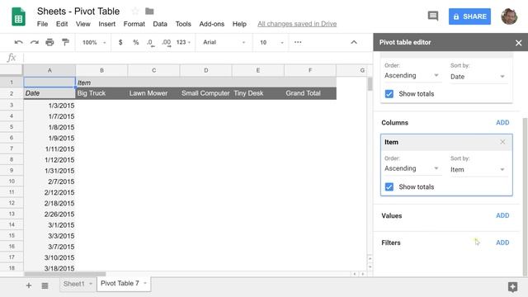
Task: Collapse the menus with the up arrow
Action: click(354, 42)
